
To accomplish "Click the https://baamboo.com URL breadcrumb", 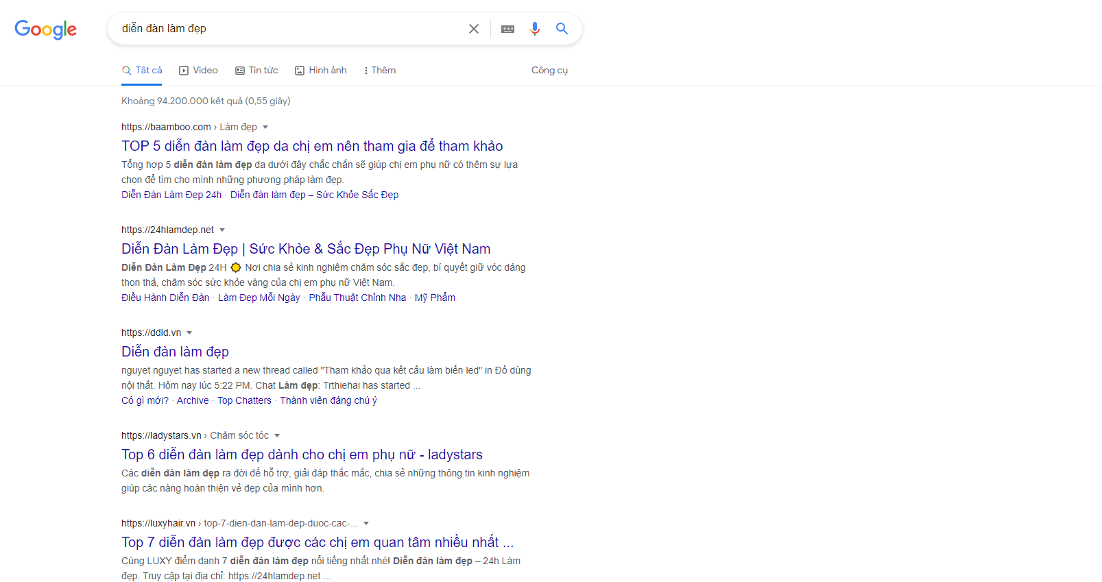I will [189, 127].
